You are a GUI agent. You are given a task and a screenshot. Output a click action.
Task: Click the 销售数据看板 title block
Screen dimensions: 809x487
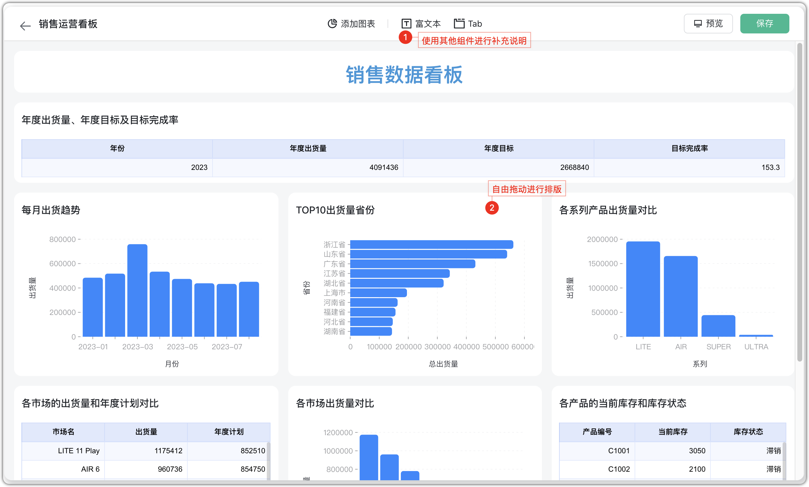tap(404, 74)
